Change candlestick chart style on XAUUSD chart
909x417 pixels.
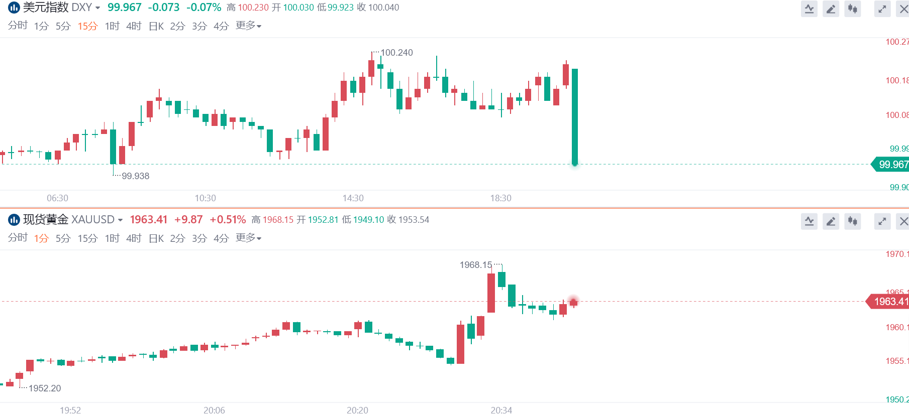853,221
